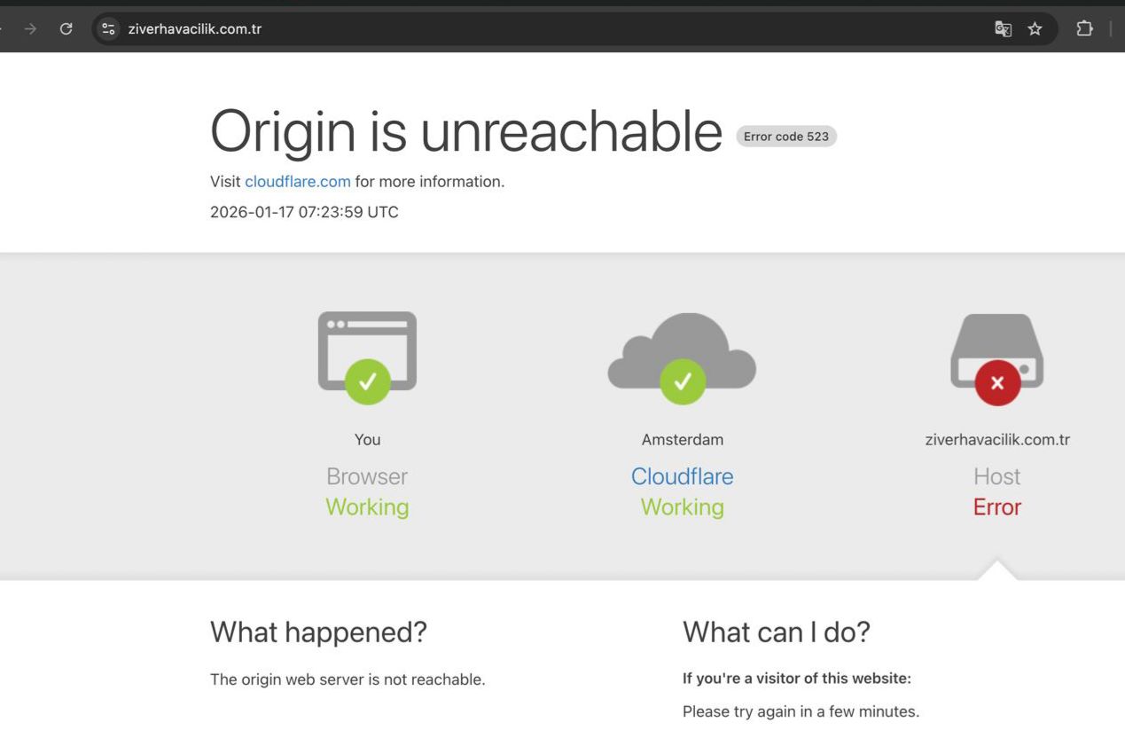1125x738 pixels.
Task: Click the green checkmark on browser icon
Action: point(367,382)
